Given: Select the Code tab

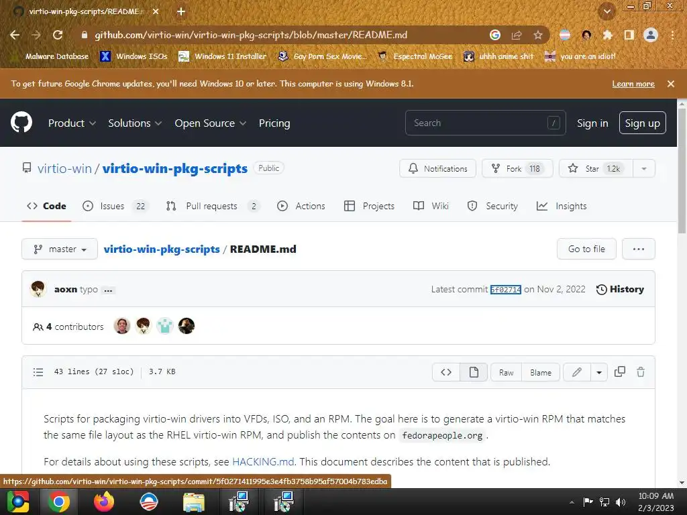Looking at the screenshot, I should coord(46,206).
